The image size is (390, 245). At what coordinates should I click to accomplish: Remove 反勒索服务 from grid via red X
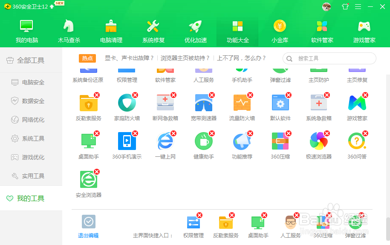click(x=97, y=95)
